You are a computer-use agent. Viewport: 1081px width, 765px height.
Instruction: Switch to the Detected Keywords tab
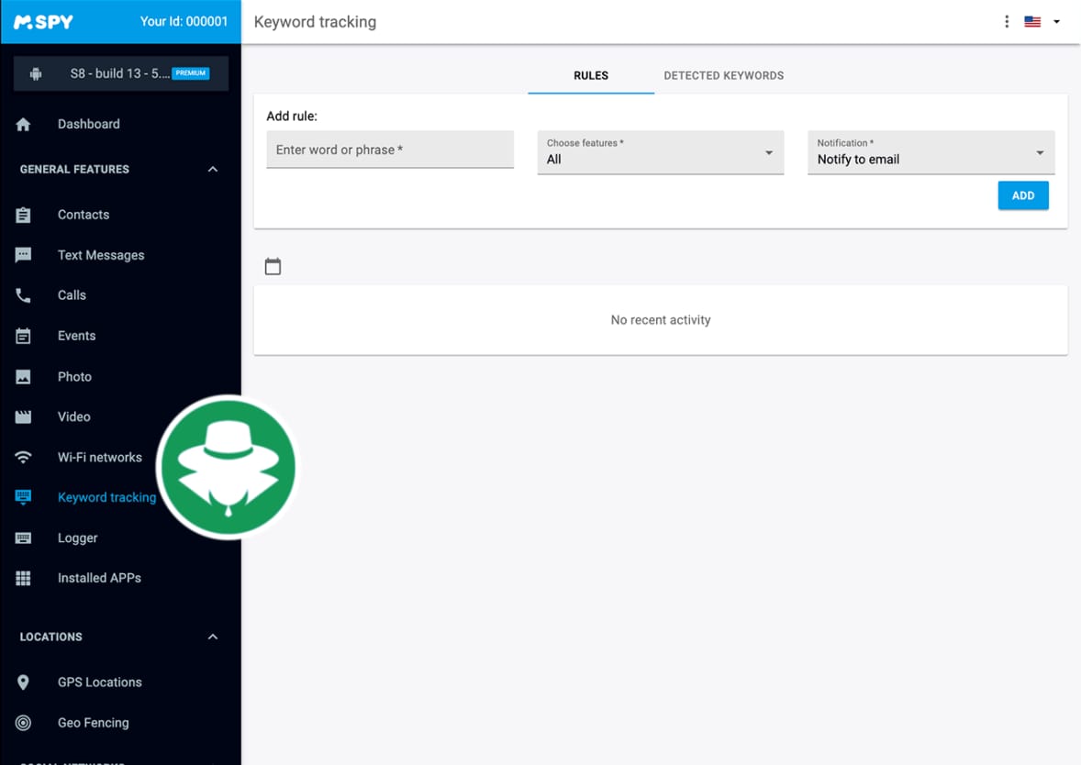click(x=723, y=75)
